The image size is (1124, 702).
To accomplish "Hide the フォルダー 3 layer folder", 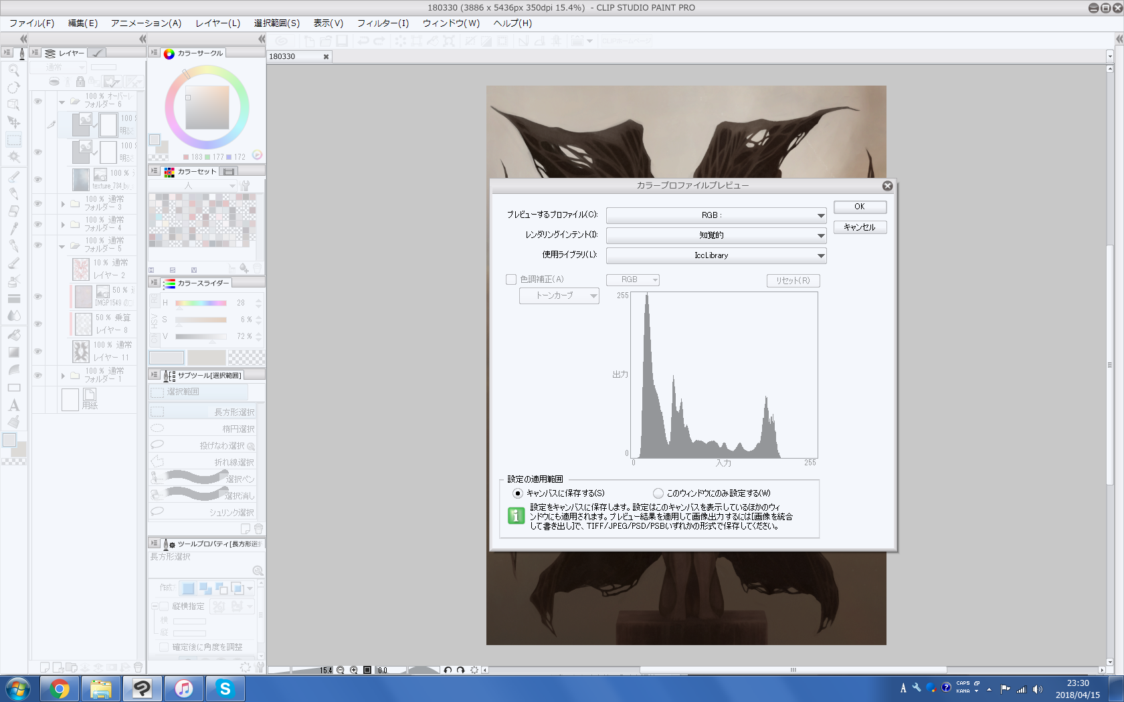I will pyautogui.click(x=38, y=203).
